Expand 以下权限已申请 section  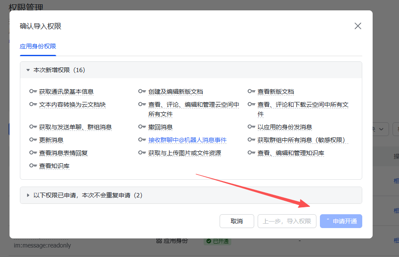28,195
